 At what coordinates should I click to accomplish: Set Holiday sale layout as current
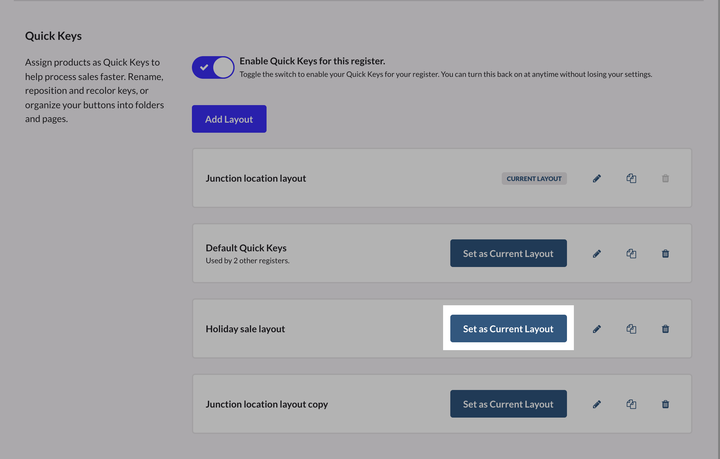pos(508,328)
